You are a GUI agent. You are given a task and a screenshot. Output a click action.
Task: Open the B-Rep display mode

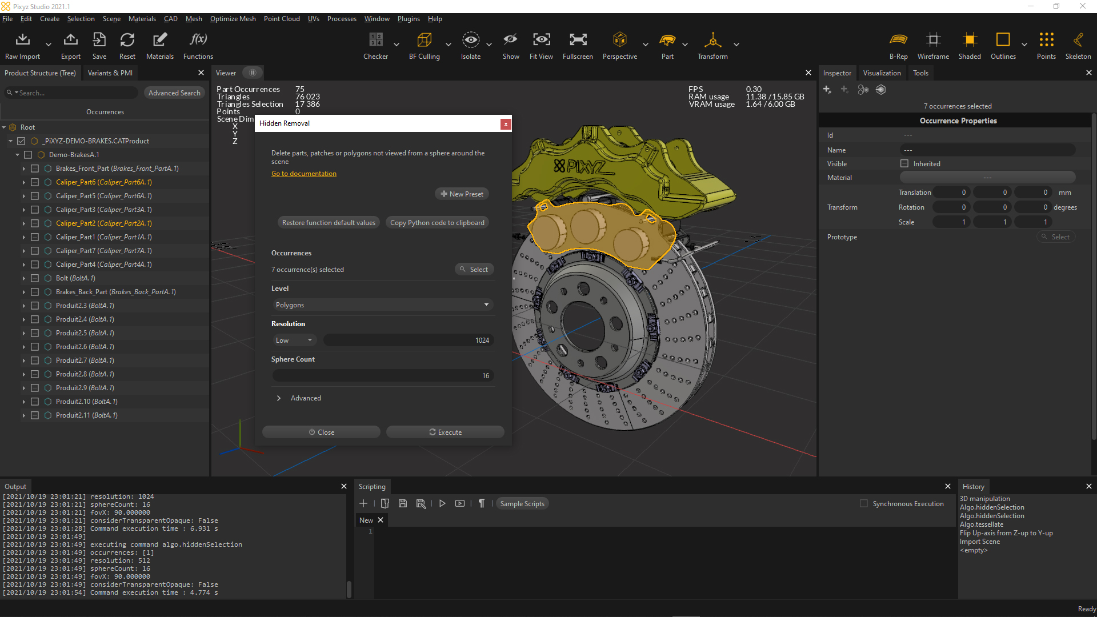[898, 46]
